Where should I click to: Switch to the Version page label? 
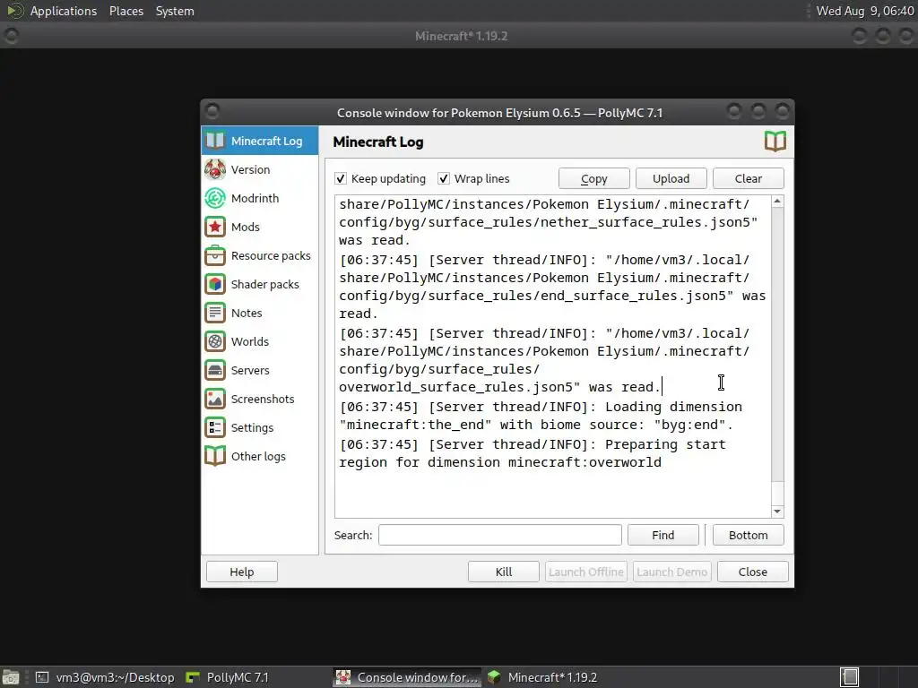pyautogui.click(x=251, y=169)
